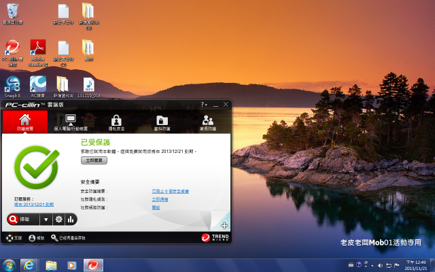Select the folder icon left of the MP3 file

63,87
